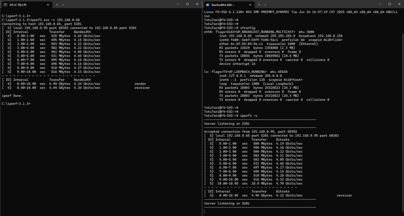This screenshot has height=216, width=404.
Task: Click first 'Server listening on 5201' line
Action: pos(227,124)
